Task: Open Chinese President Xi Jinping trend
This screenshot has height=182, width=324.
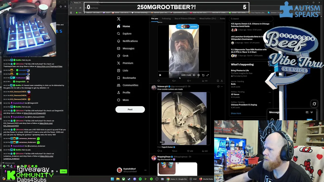Action: (x=244, y=105)
